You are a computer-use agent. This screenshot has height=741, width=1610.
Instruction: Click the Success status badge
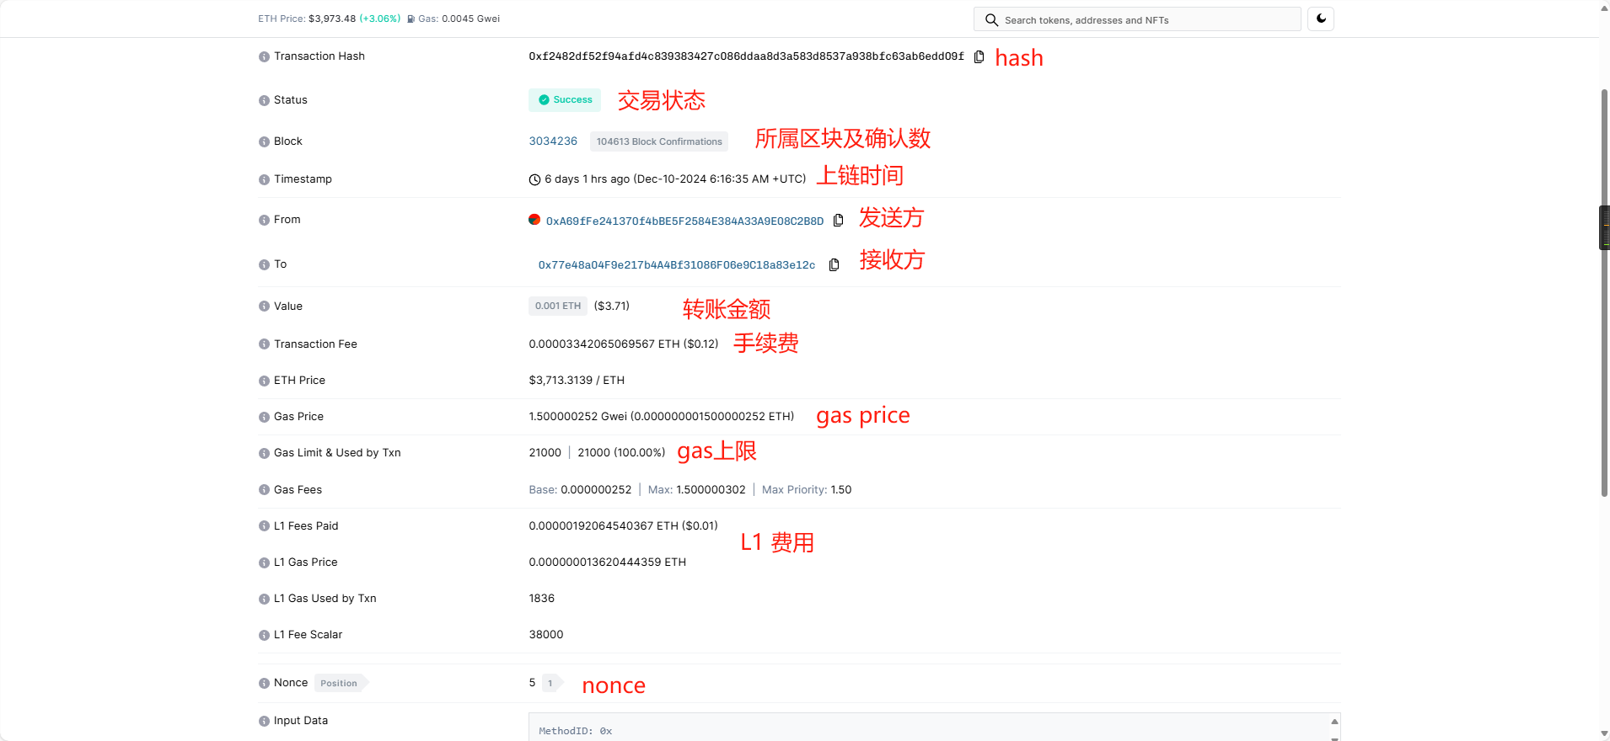[565, 99]
